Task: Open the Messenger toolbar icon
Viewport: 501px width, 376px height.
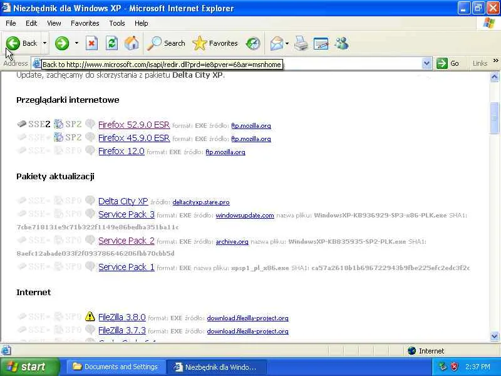Action: coord(341,43)
